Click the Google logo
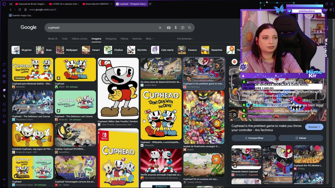This screenshot has height=188, width=335. 29,27
